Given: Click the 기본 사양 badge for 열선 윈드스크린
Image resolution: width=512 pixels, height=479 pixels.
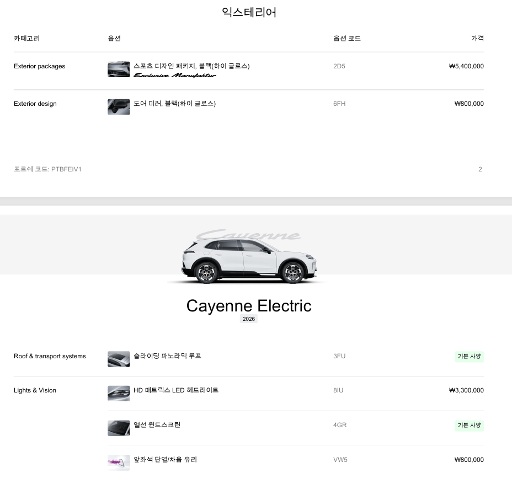Looking at the screenshot, I should [469, 426].
